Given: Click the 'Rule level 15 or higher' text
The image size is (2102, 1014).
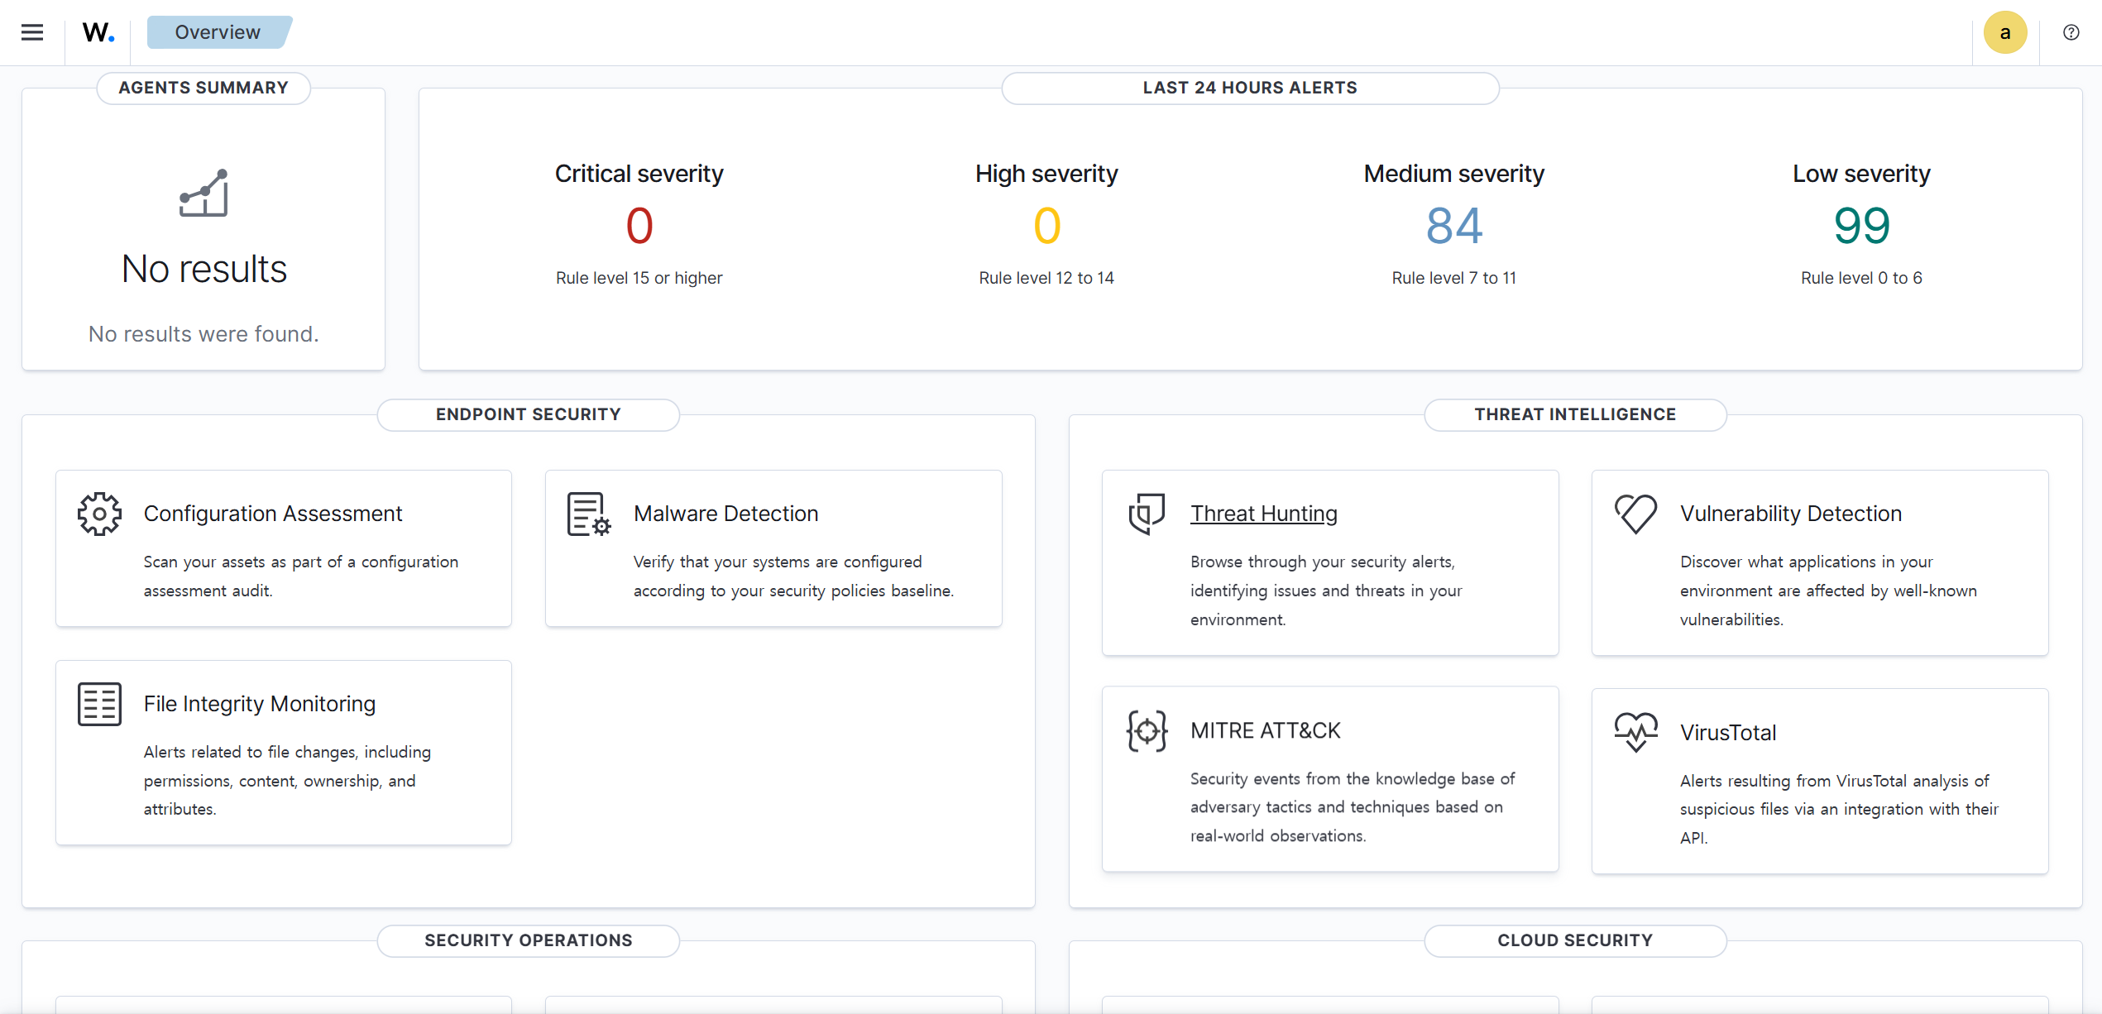Looking at the screenshot, I should click(x=639, y=278).
